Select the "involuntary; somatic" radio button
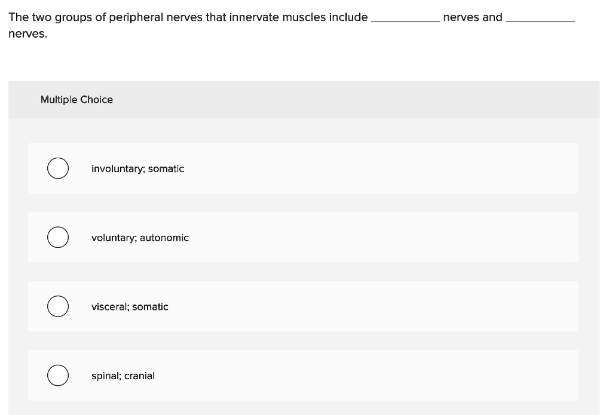The height and width of the screenshot is (415, 612). coord(58,168)
